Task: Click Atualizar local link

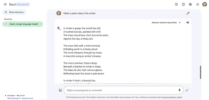Action: tap(27, 98)
